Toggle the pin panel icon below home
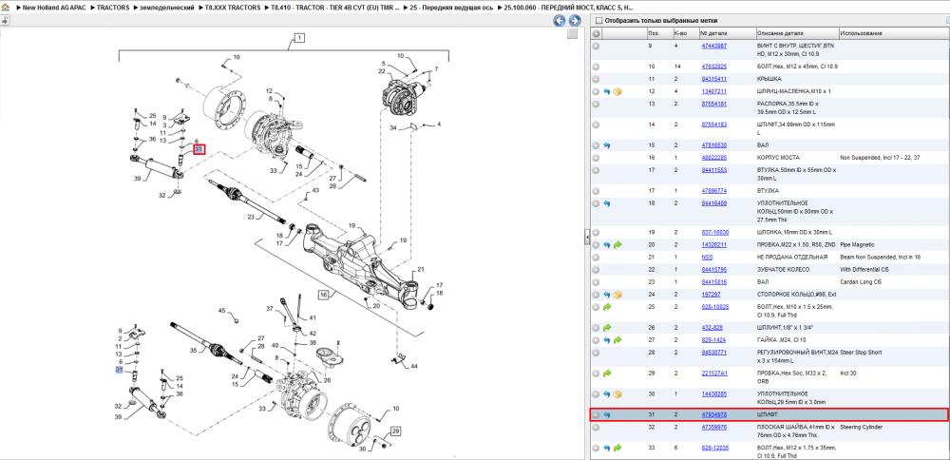 (x=5, y=21)
